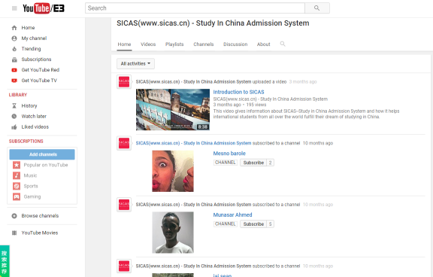433x277 pixels.
Task: Click the green Chinese side tab
Action: pos(5,261)
